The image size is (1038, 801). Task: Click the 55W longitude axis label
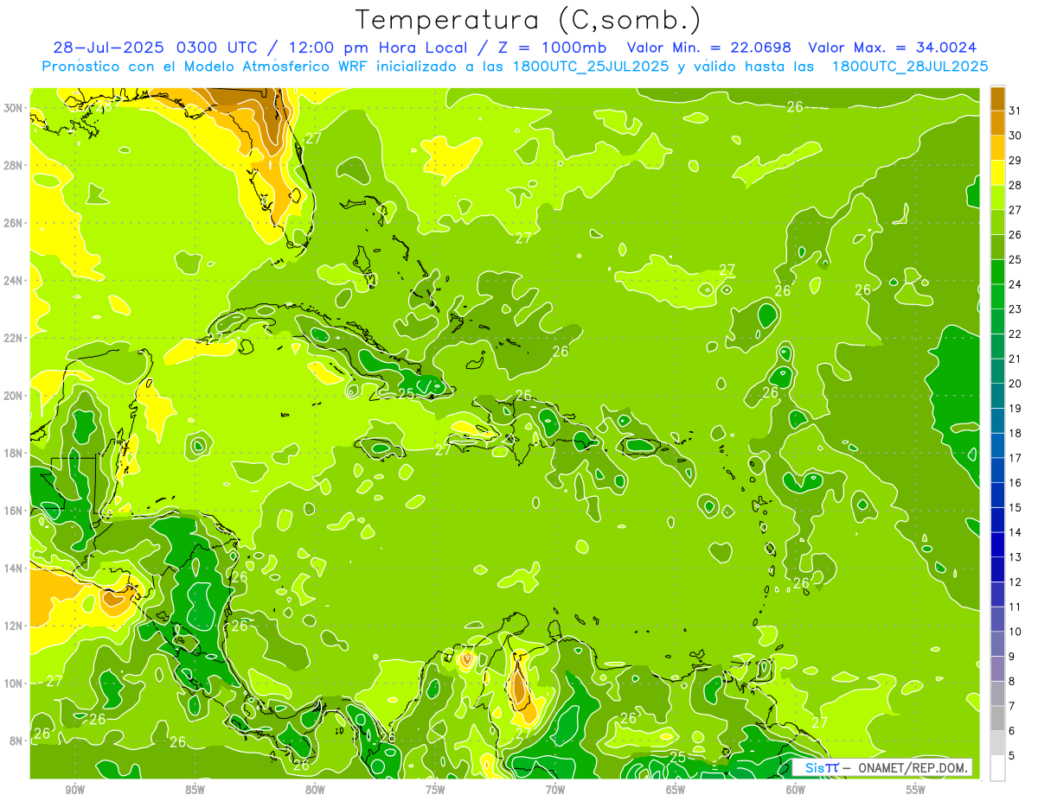(916, 790)
